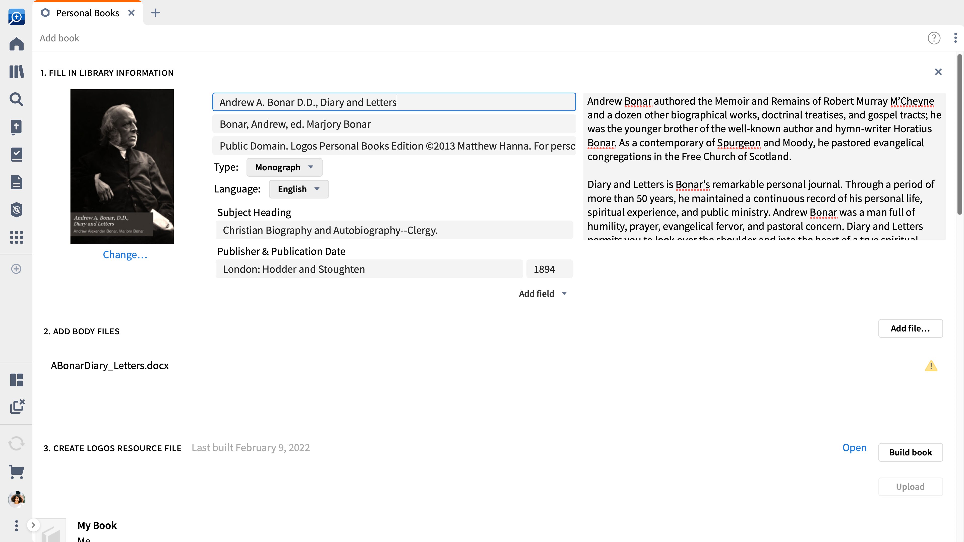Open the Bible book-with-cross sidebar icon
This screenshot has width=964, height=542.
[17, 127]
